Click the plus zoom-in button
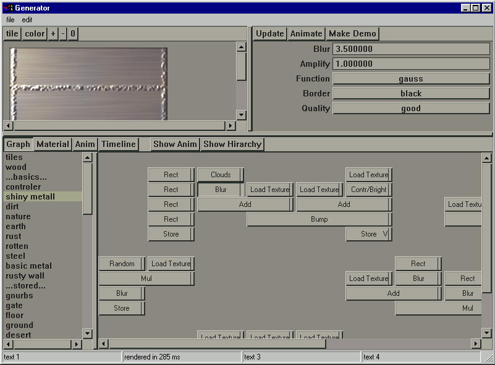495x365 pixels. 53,34
